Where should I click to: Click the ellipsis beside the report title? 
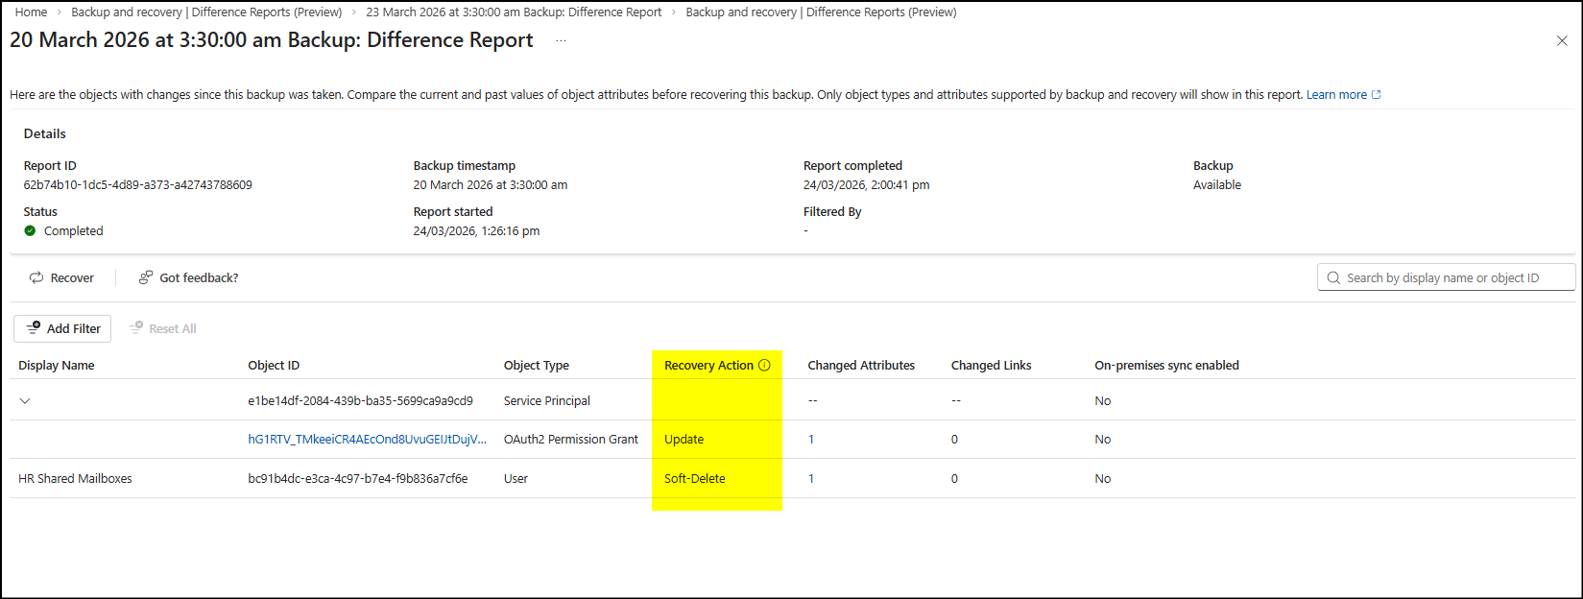tap(561, 40)
